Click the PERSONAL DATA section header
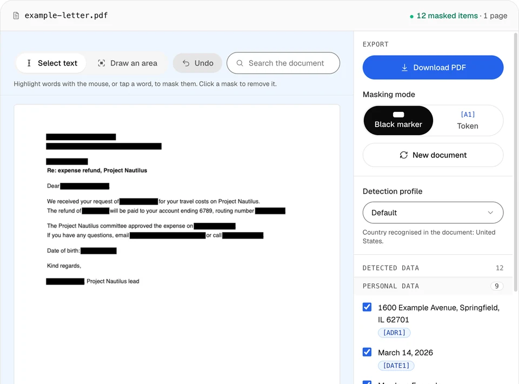The height and width of the screenshot is (384, 519). pos(433,286)
